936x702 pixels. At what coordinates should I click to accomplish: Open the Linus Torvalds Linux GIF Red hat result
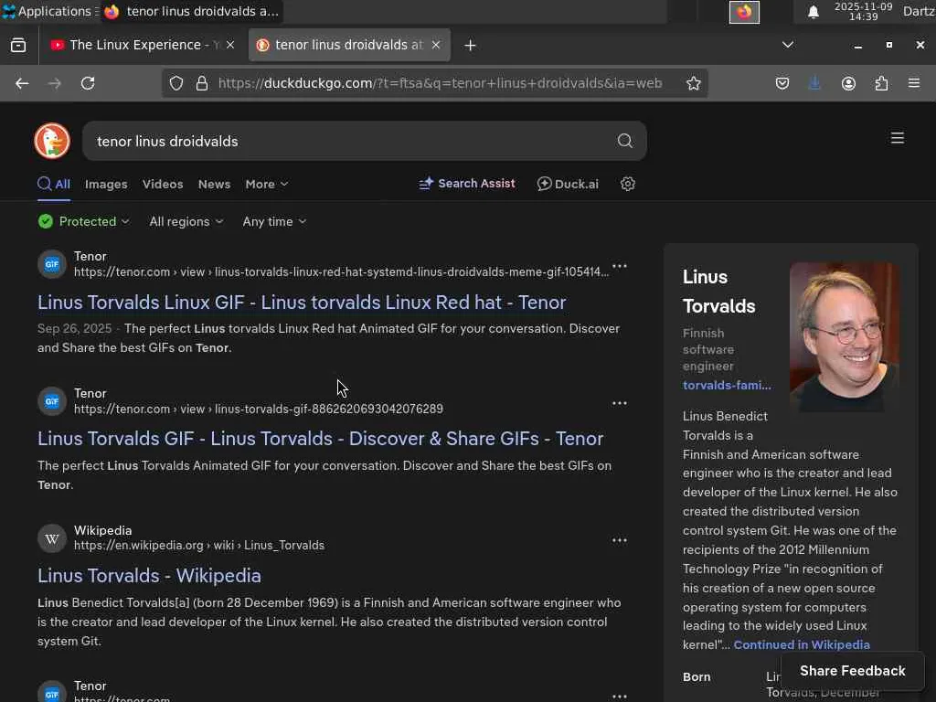[x=302, y=303]
